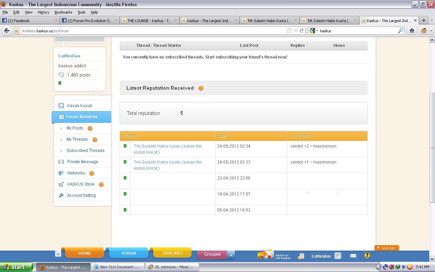Open the File menu
This screenshot has height=272, width=435.
pos(5,12)
